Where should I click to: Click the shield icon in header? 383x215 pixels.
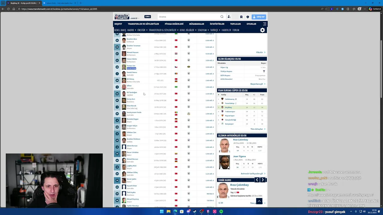pyautogui.click(x=247, y=17)
